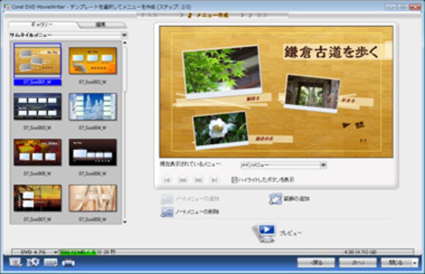The image size is (425, 274).
Task: Click the Back (戻る) button
Action: (x=316, y=262)
